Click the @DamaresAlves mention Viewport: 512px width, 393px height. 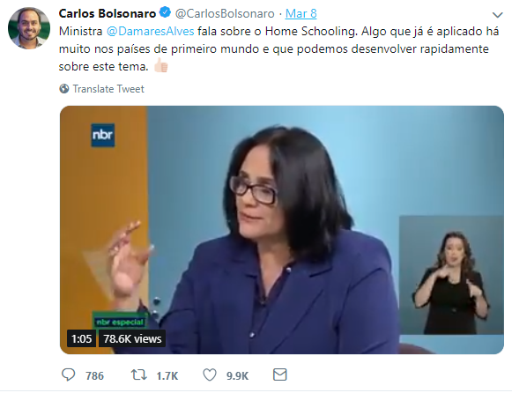[x=150, y=31]
